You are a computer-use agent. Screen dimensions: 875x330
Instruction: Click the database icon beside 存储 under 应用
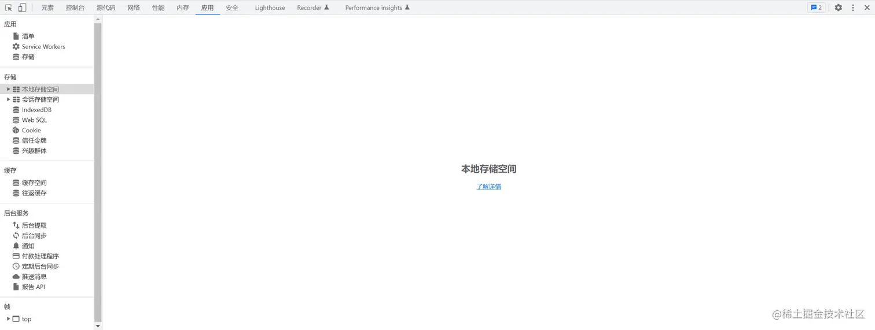16,57
